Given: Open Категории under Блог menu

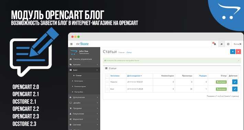Looking at the screenshot, I should (x=79, y=81).
